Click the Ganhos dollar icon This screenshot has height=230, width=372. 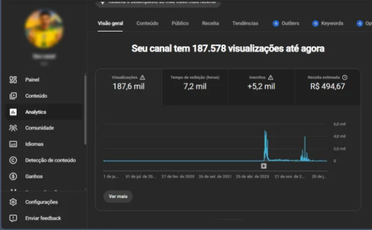coord(13,177)
